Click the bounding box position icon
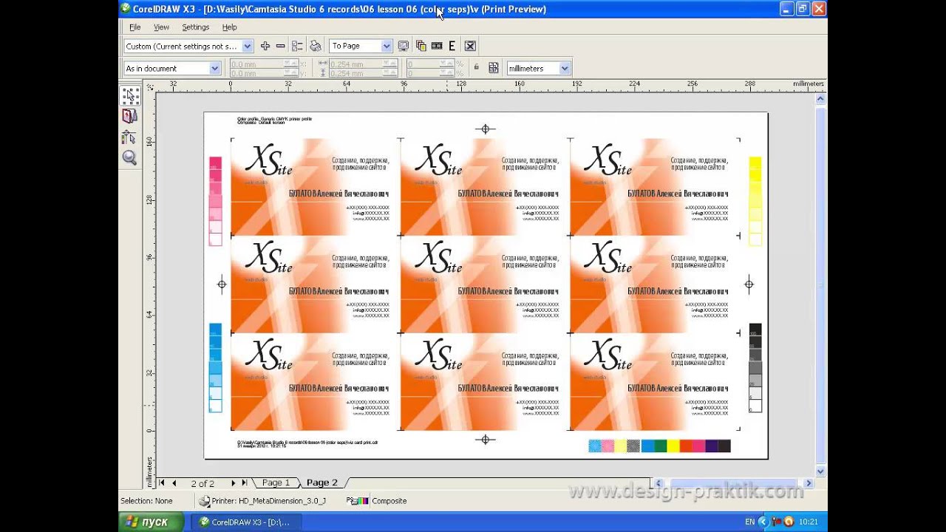 click(494, 68)
